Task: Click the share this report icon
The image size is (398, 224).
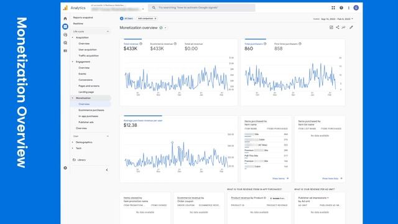Action: 338,27
